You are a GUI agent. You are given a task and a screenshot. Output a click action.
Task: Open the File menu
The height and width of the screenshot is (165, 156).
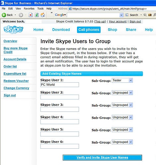click(x=4, y=9)
